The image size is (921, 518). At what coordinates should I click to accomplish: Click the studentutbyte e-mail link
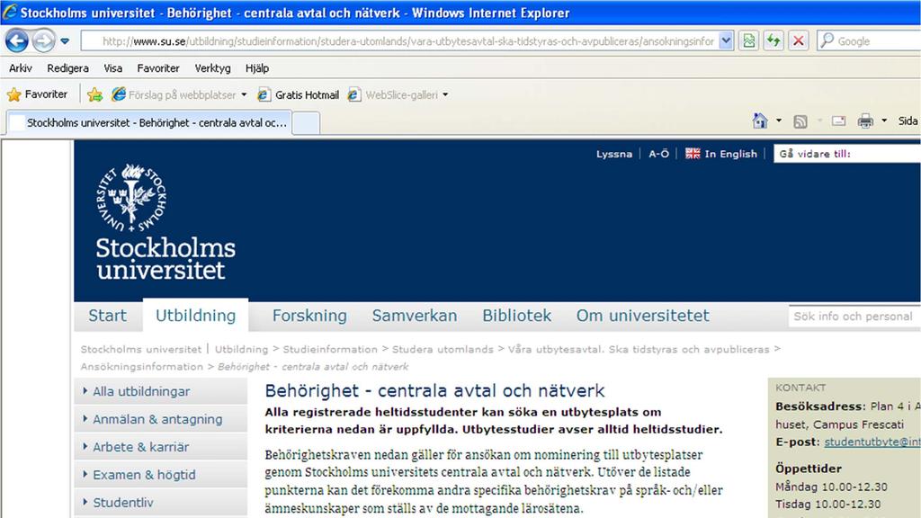pos(872,442)
